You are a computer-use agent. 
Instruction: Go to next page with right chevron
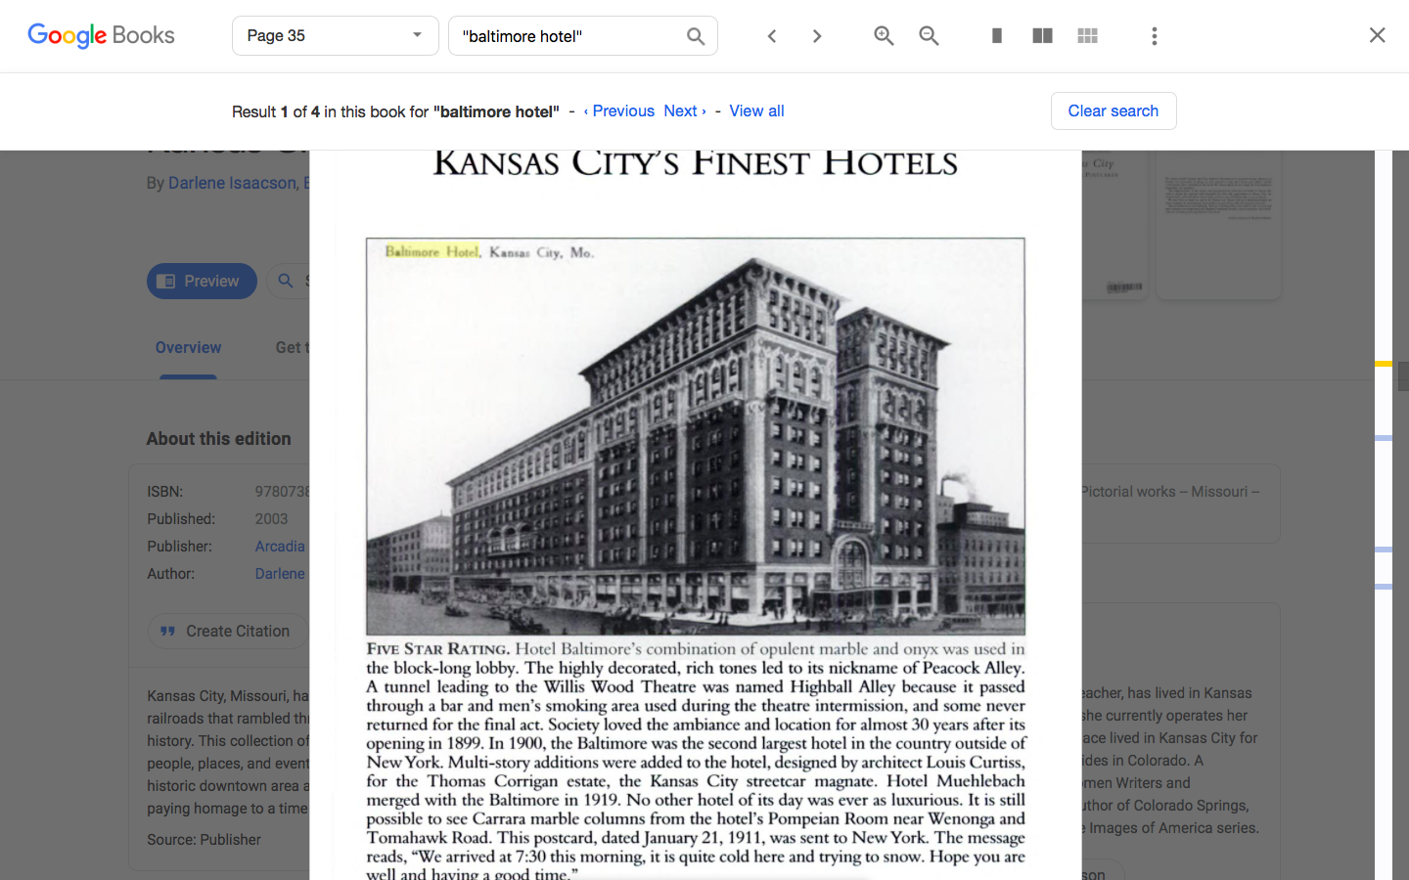[817, 36]
